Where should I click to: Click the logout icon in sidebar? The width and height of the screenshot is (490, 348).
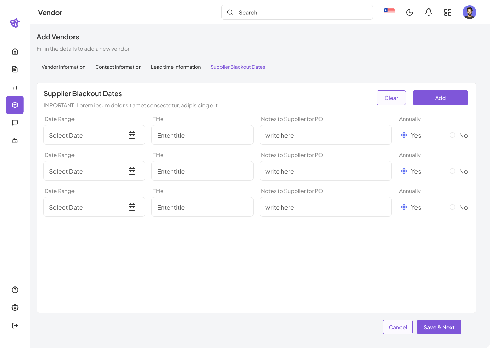tap(15, 326)
